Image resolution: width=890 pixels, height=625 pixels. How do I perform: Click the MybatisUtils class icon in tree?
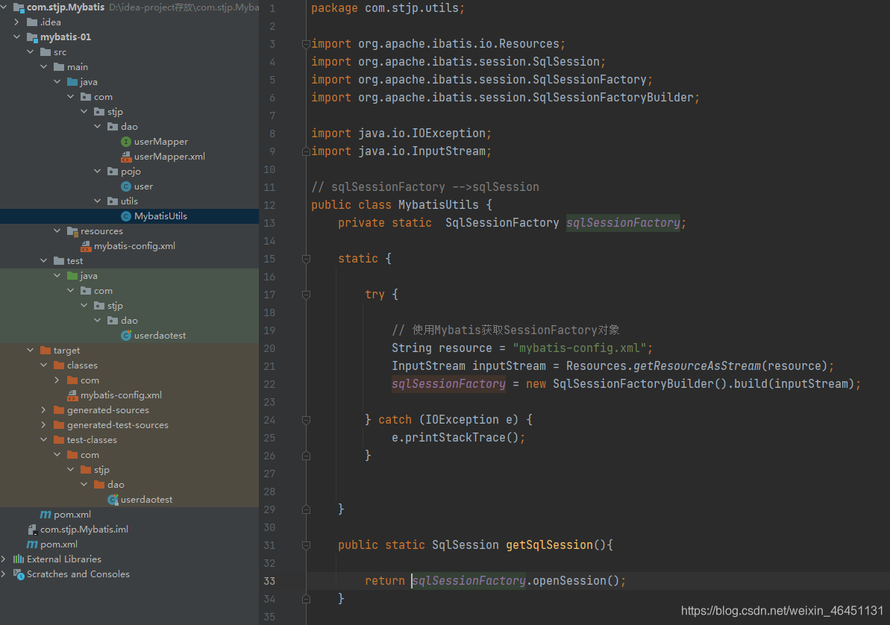(126, 216)
